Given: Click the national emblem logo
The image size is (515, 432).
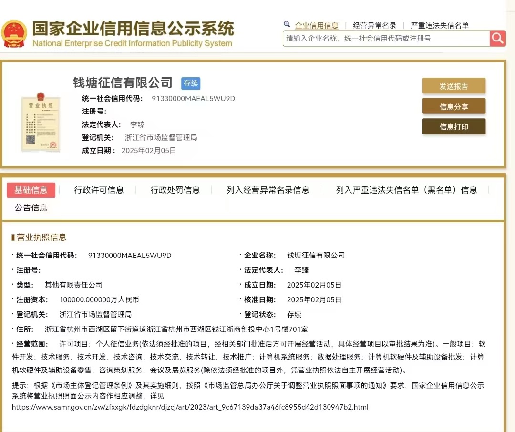Looking at the screenshot, I should (x=14, y=33).
